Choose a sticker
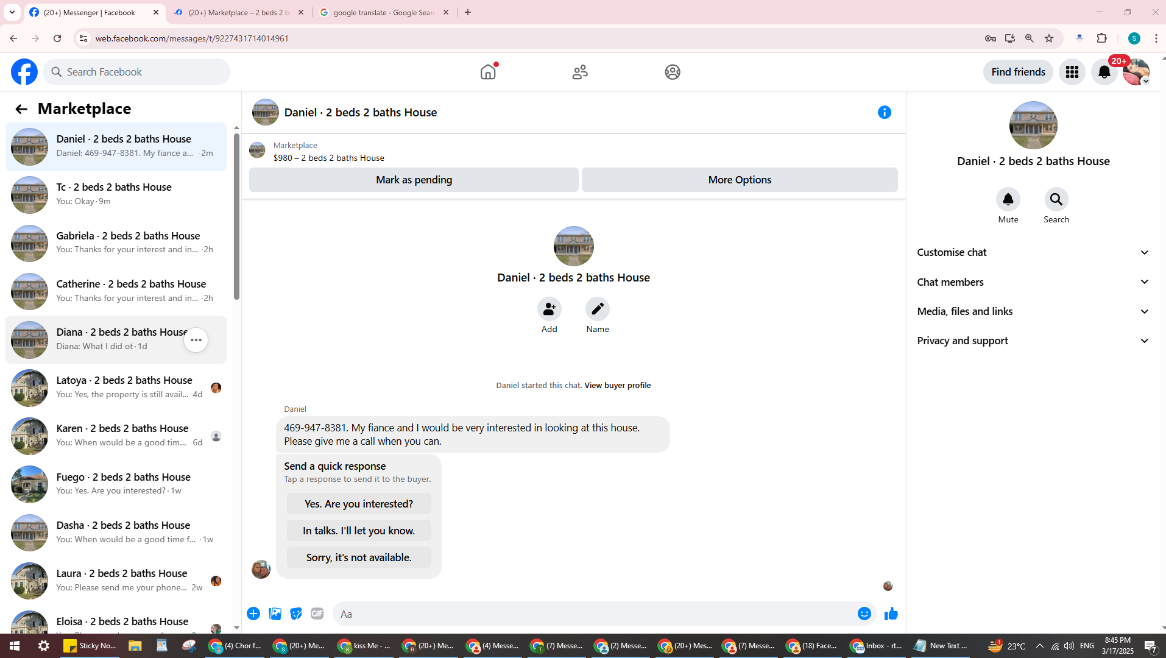 [x=296, y=614]
